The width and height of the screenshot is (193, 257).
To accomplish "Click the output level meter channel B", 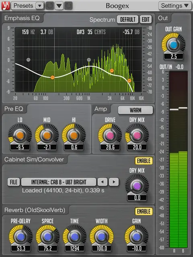I will coord(183,159).
